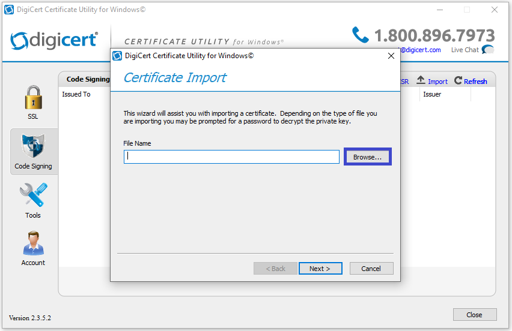Screen dimensions: 512x331
Task: Open the SSL section in sidebar
Action: pos(33,103)
